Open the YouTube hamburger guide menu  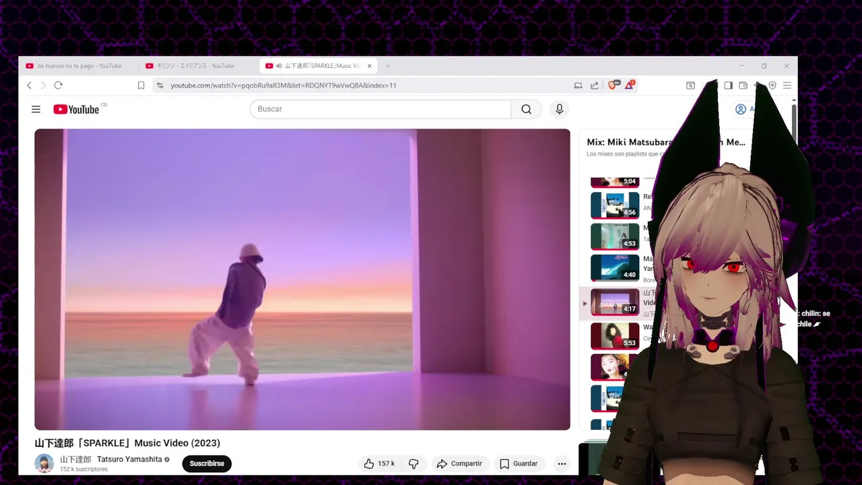click(36, 109)
